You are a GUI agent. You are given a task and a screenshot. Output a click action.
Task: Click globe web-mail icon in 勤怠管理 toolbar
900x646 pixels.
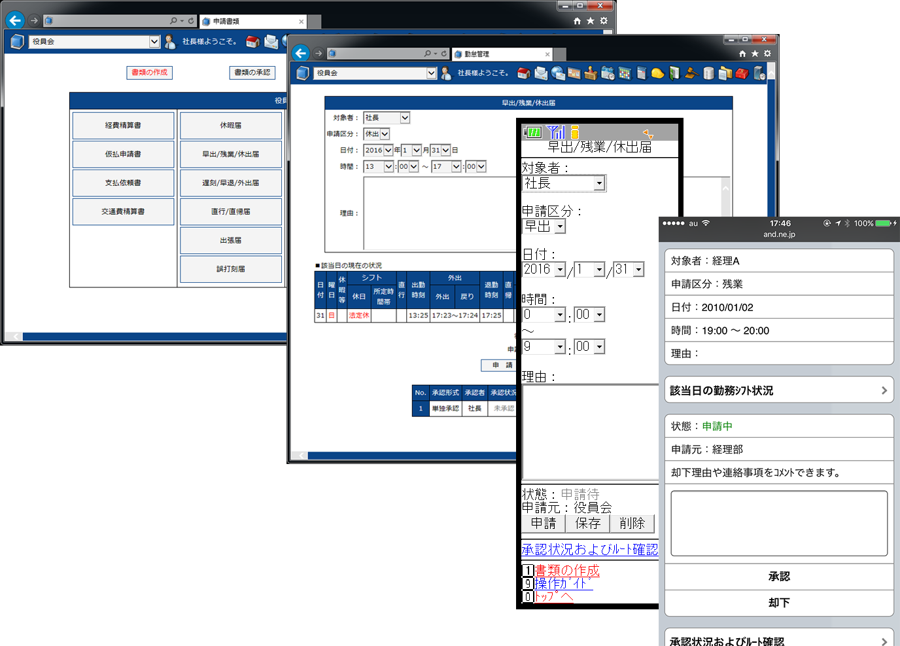coord(558,73)
